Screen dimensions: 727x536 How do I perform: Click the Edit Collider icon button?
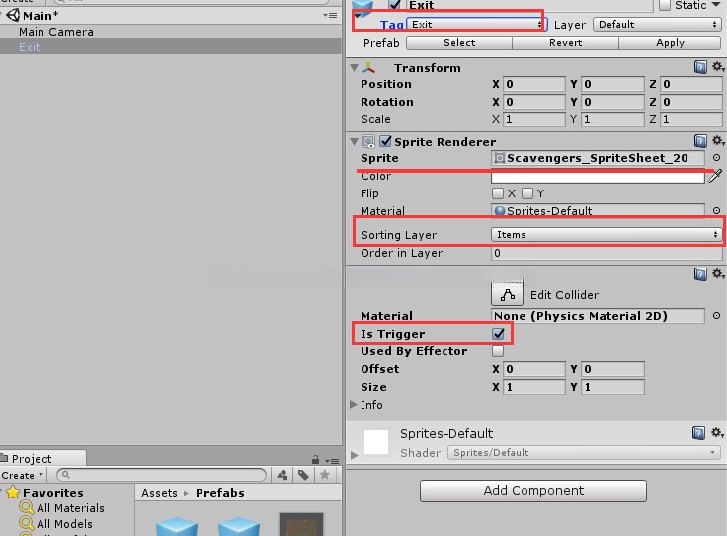[x=508, y=294]
